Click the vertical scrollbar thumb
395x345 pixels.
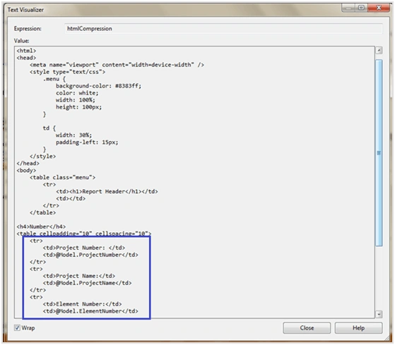379,153
